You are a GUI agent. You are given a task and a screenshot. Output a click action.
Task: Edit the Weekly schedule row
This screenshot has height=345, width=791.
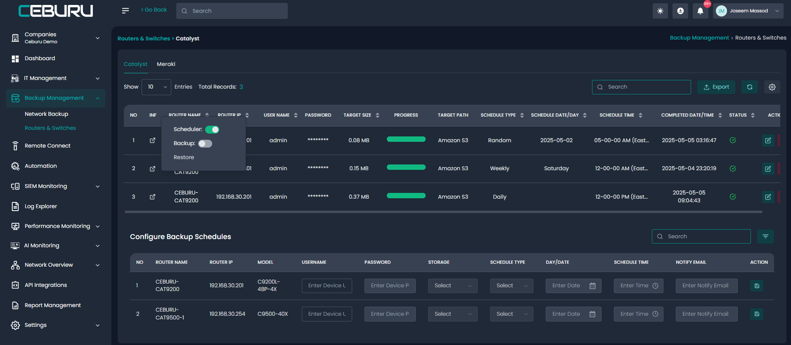768,169
